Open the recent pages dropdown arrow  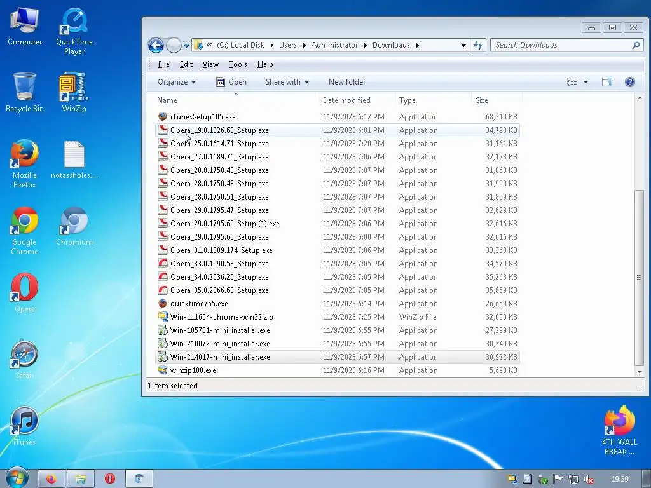186,46
